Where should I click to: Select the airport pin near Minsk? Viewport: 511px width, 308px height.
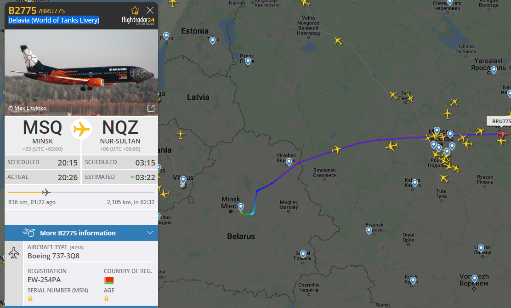coord(240,207)
